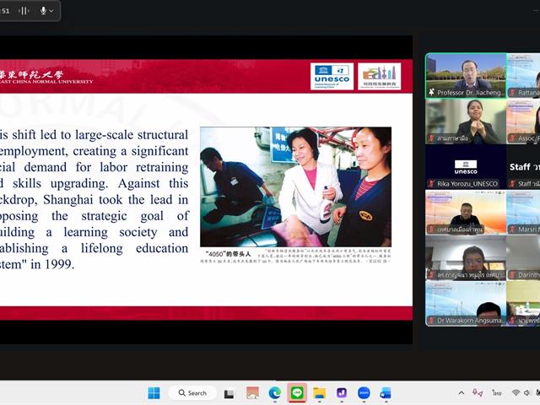
Task: Show hidden system tray icons
Action: tap(462, 392)
